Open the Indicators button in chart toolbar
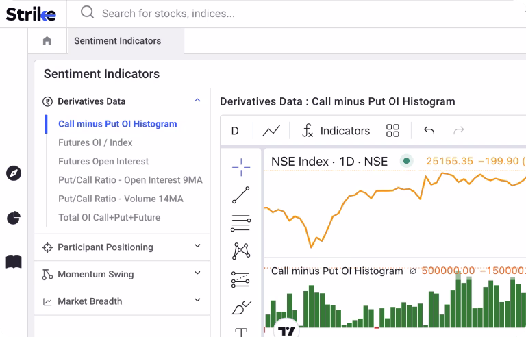 [x=336, y=130]
